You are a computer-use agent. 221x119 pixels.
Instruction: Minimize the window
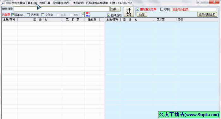point(200,2)
